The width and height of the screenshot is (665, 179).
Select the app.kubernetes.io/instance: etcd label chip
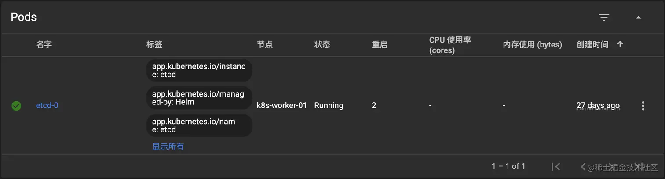point(199,70)
